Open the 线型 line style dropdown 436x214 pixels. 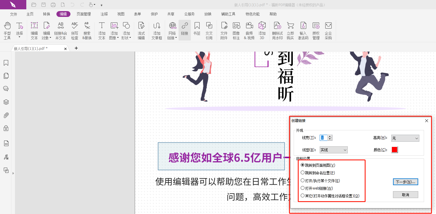pos(333,150)
